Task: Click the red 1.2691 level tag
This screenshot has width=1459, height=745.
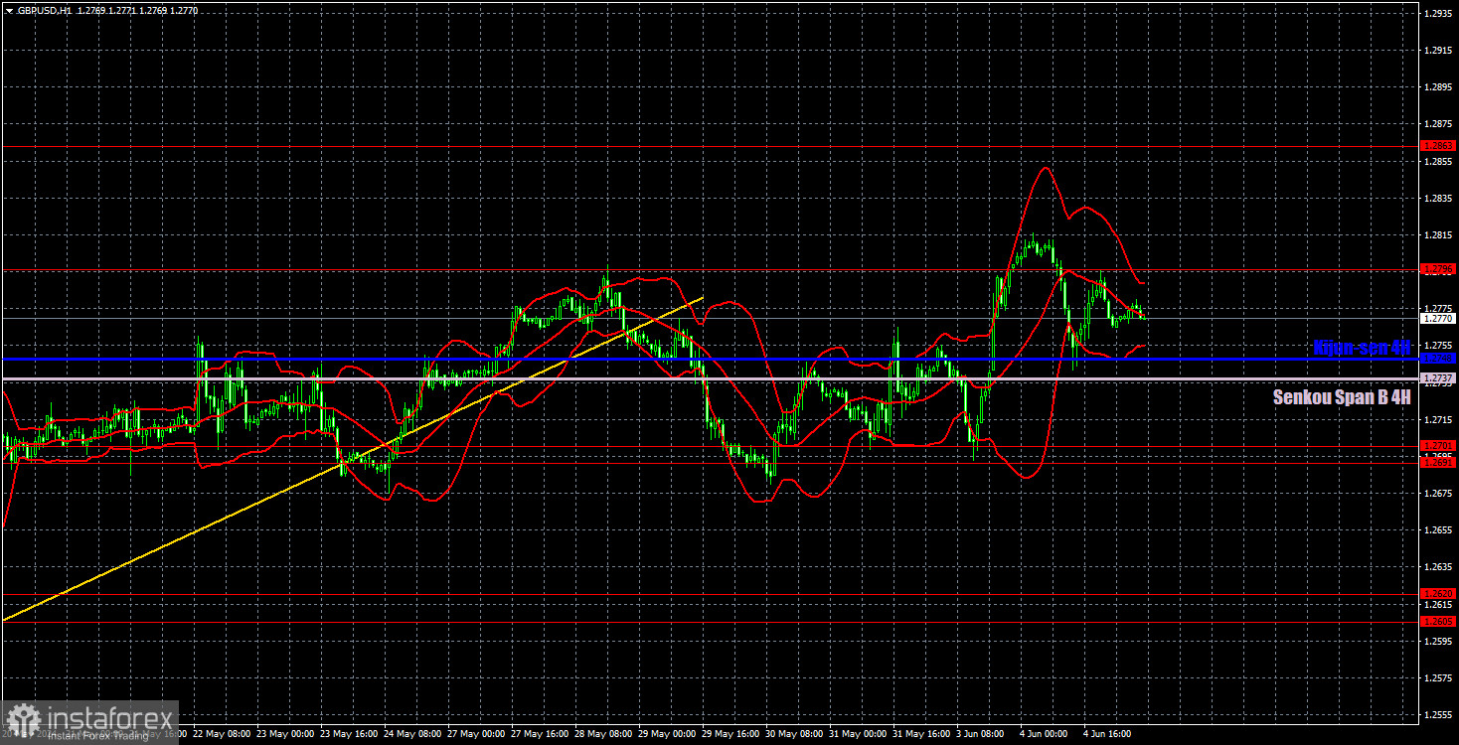Action: tap(1439, 462)
